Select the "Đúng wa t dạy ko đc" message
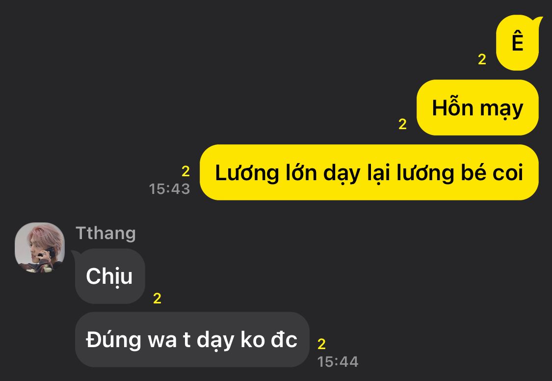 pyautogui.click(x=192, y=339)
